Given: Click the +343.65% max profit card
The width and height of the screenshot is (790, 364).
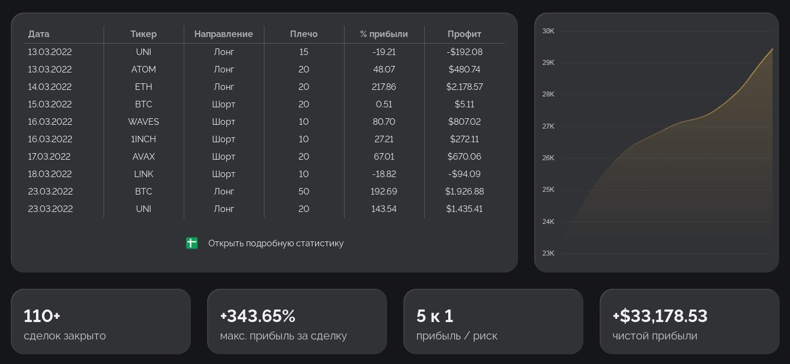Looking at the screenshot, I should tap(297, 321).
